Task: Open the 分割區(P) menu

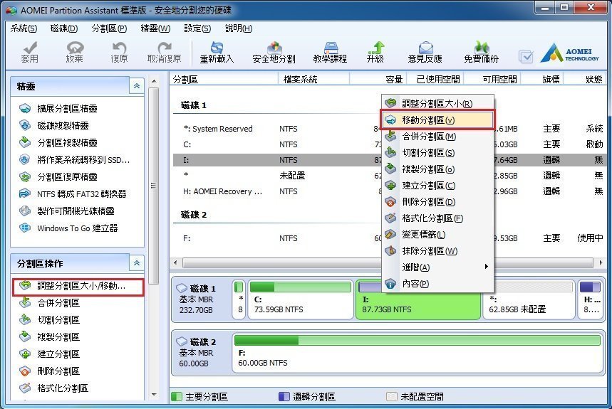Action: [x=109, y=28]
